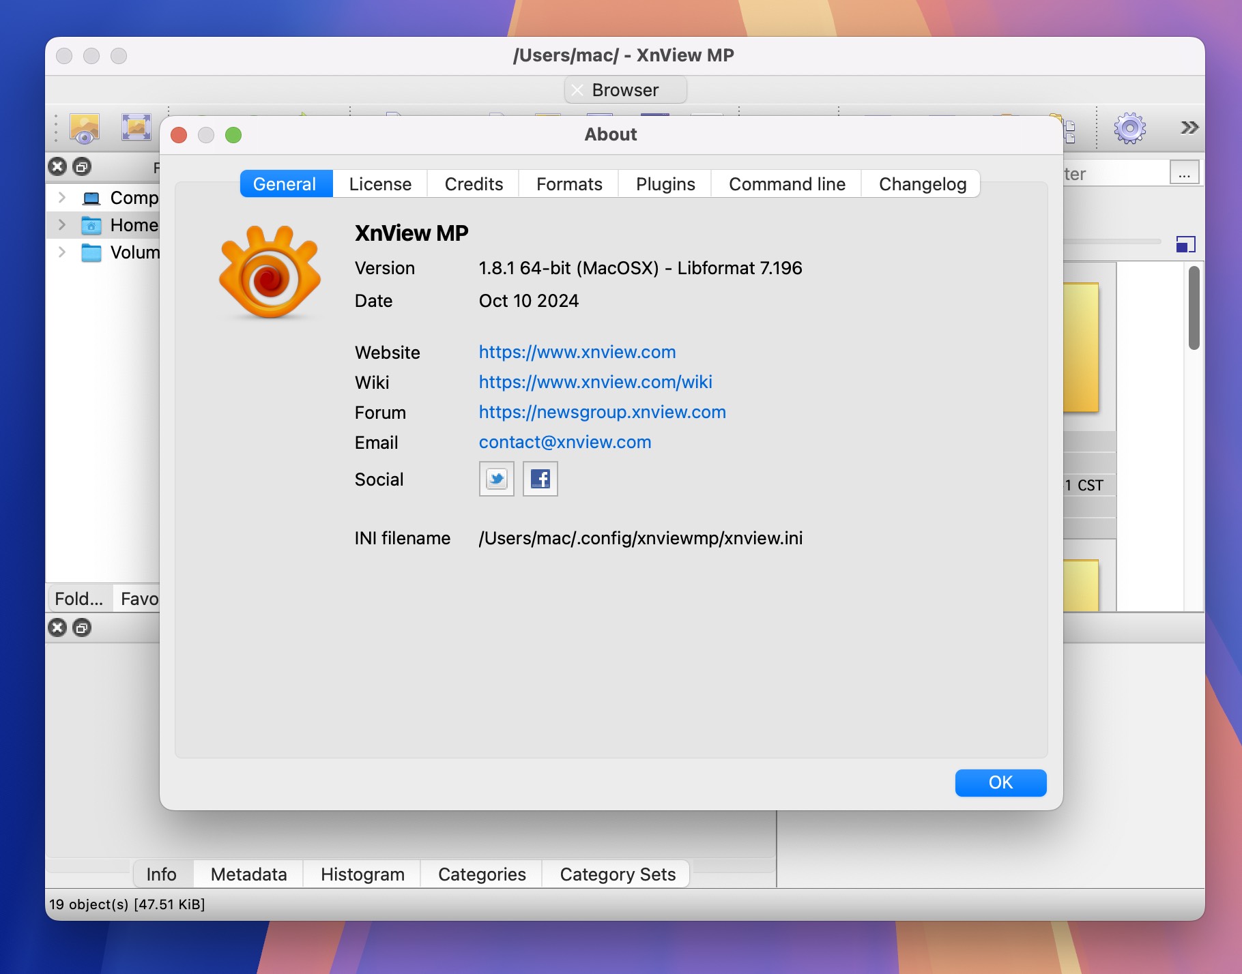The image size is (1242, 974).
Task: Open the XnView Twitter page
Action: (x=496, y=479)
